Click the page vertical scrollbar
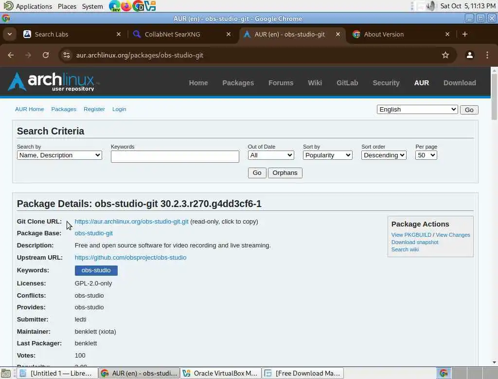Screen dimensions: 498x379 pos(494,97)
